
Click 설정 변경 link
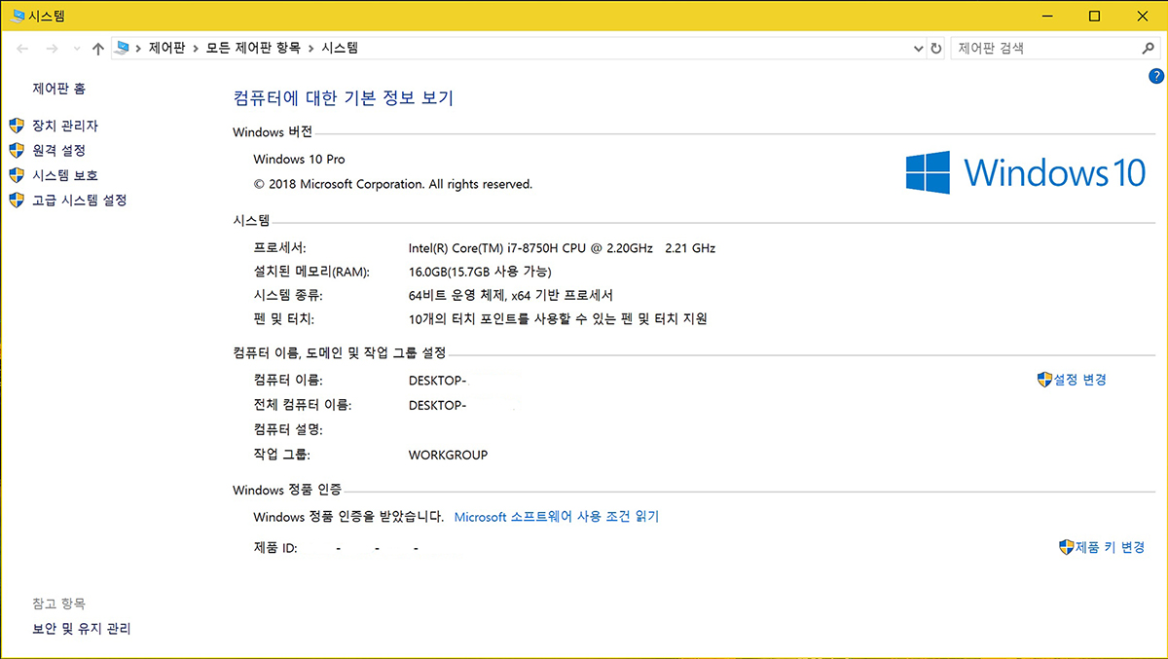pos(1079,380)
